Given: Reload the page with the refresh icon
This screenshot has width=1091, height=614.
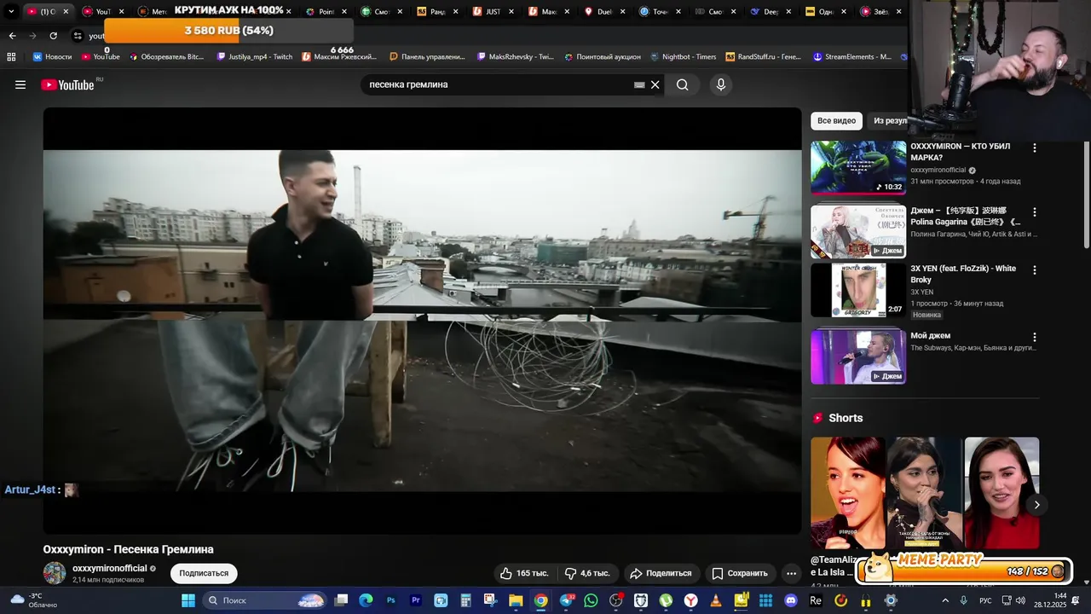Looking at the screenshot, I should pyautogui.click(x=53, y=36).
